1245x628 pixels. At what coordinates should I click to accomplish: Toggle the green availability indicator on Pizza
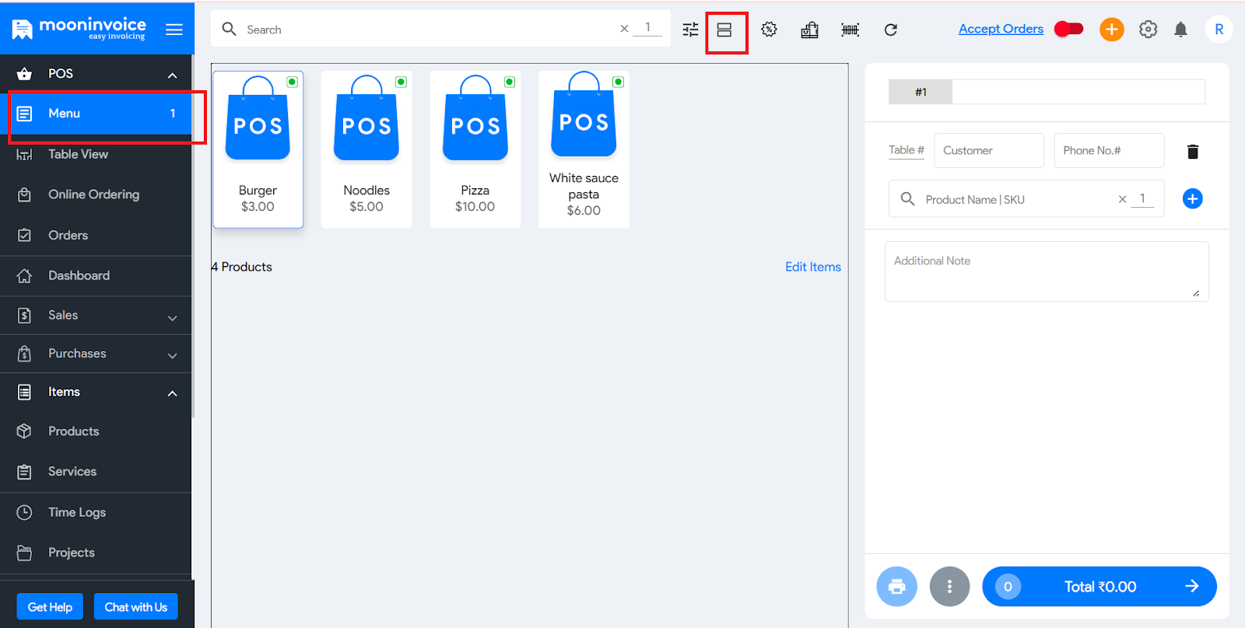point(510,82)
